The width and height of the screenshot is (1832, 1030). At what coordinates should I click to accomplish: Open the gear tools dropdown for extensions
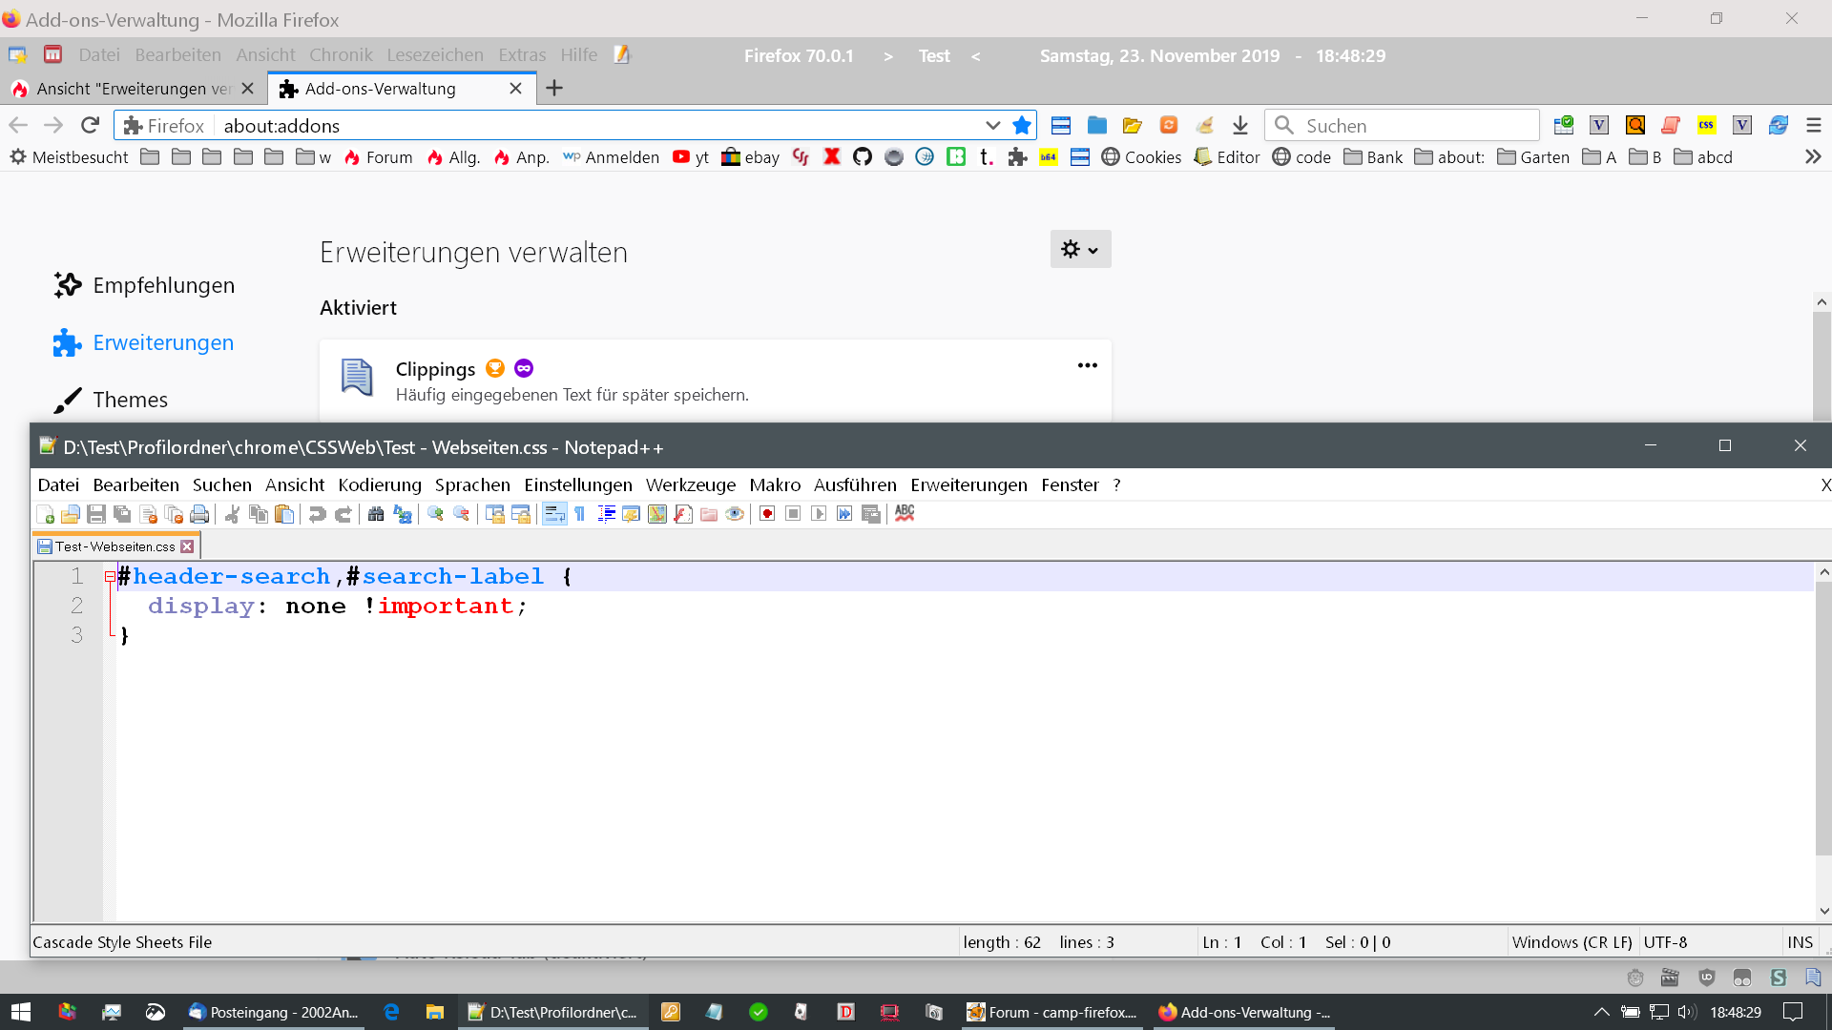[1080, 249]
